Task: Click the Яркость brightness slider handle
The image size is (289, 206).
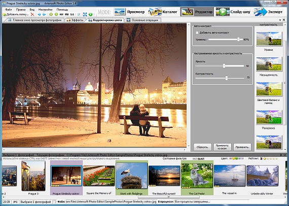Action: [x=224, y=66]
